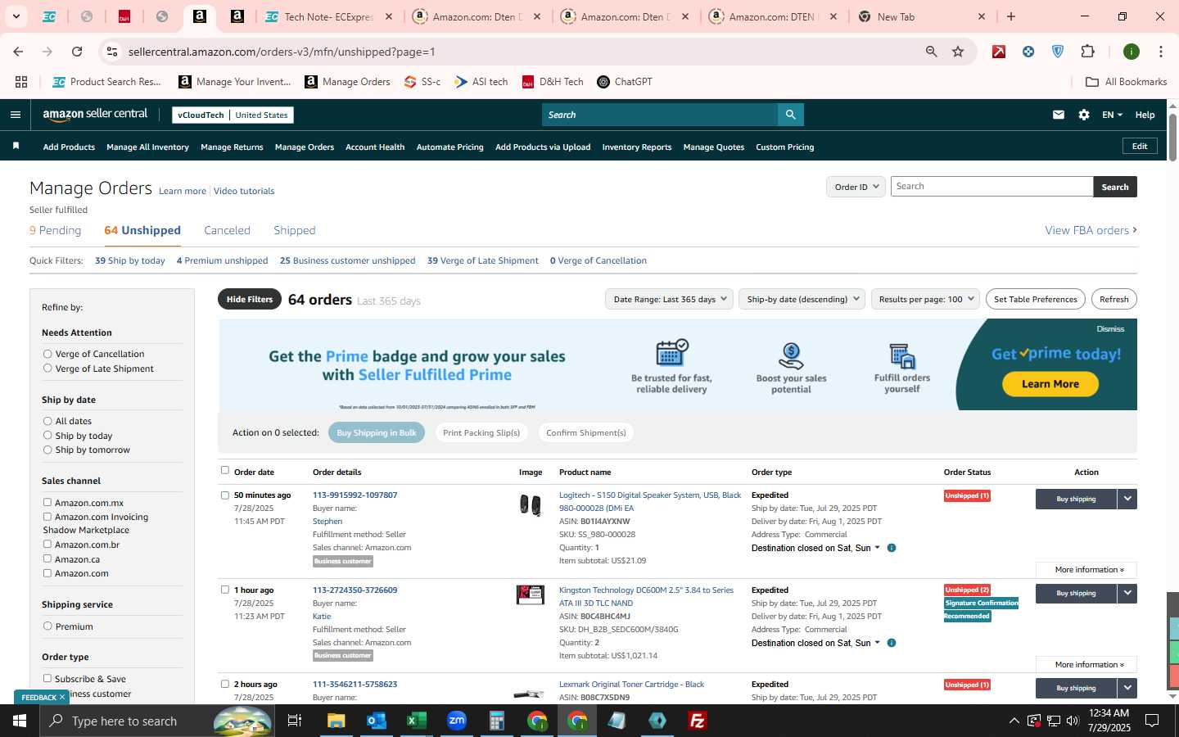
Task: Click the Set Table Preferences button
Action: (1035, 299)
